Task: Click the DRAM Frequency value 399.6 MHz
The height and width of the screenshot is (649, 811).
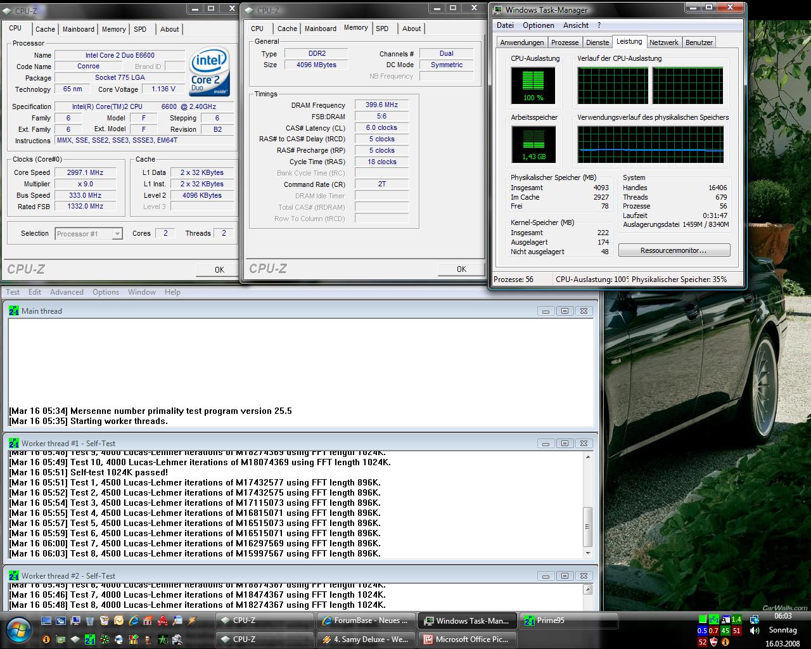Action: click(x=381, y=105)
